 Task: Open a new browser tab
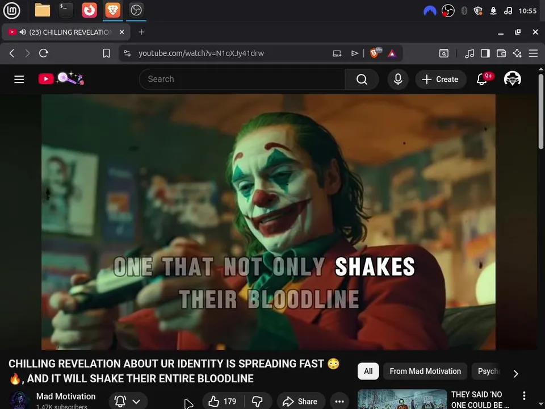point(141,32)
